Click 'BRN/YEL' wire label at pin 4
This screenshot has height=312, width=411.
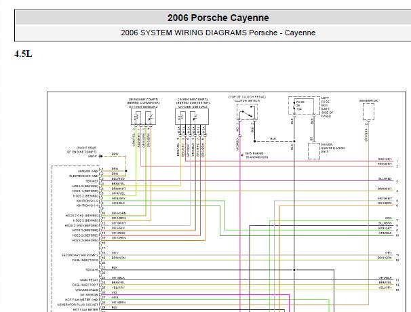[118, 184]
